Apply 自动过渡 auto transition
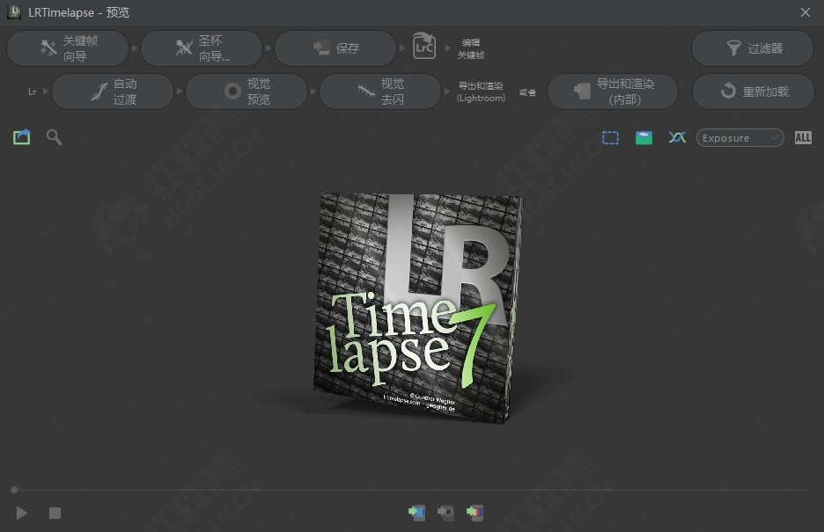Image resolution: width=824 pixels, height=532 pixels. [113, 91]
